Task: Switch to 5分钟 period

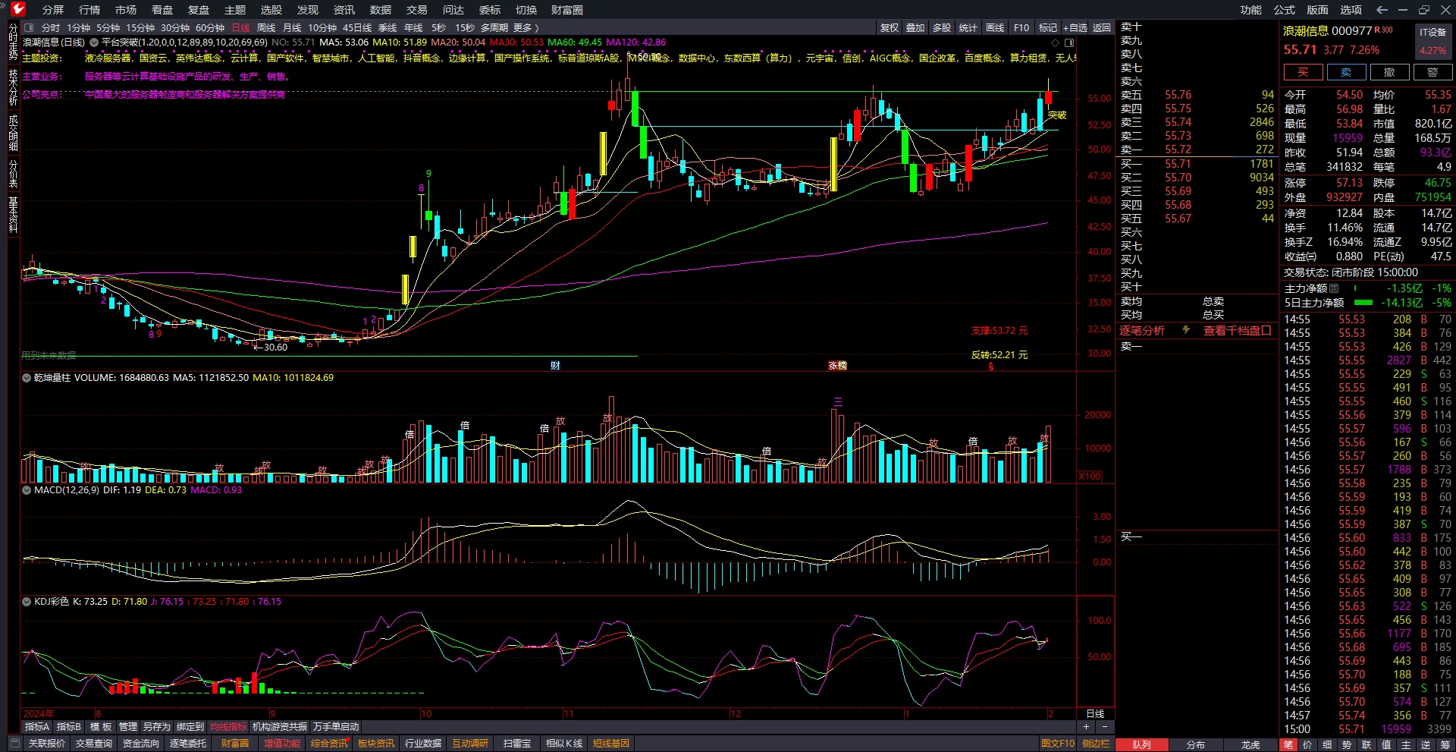Action: coord(108,27)
